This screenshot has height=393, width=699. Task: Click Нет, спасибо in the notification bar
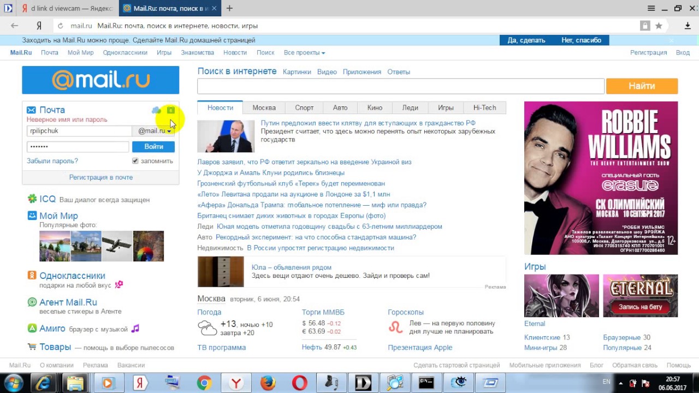[x=581, y=40]
